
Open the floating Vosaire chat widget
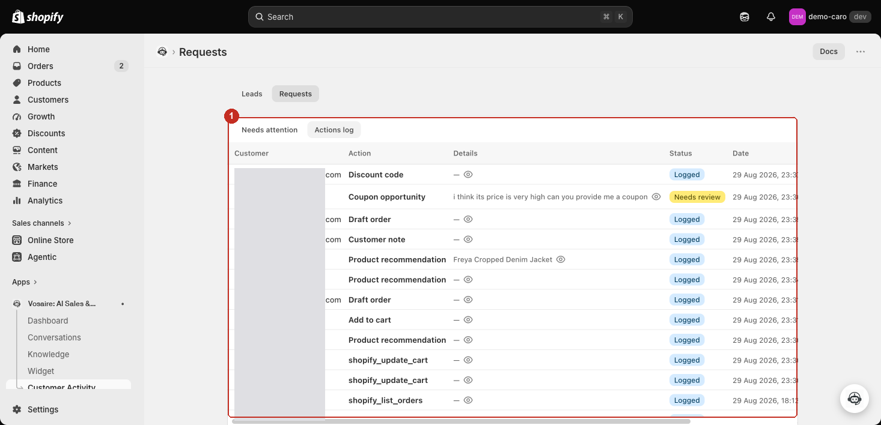(854, 399)
